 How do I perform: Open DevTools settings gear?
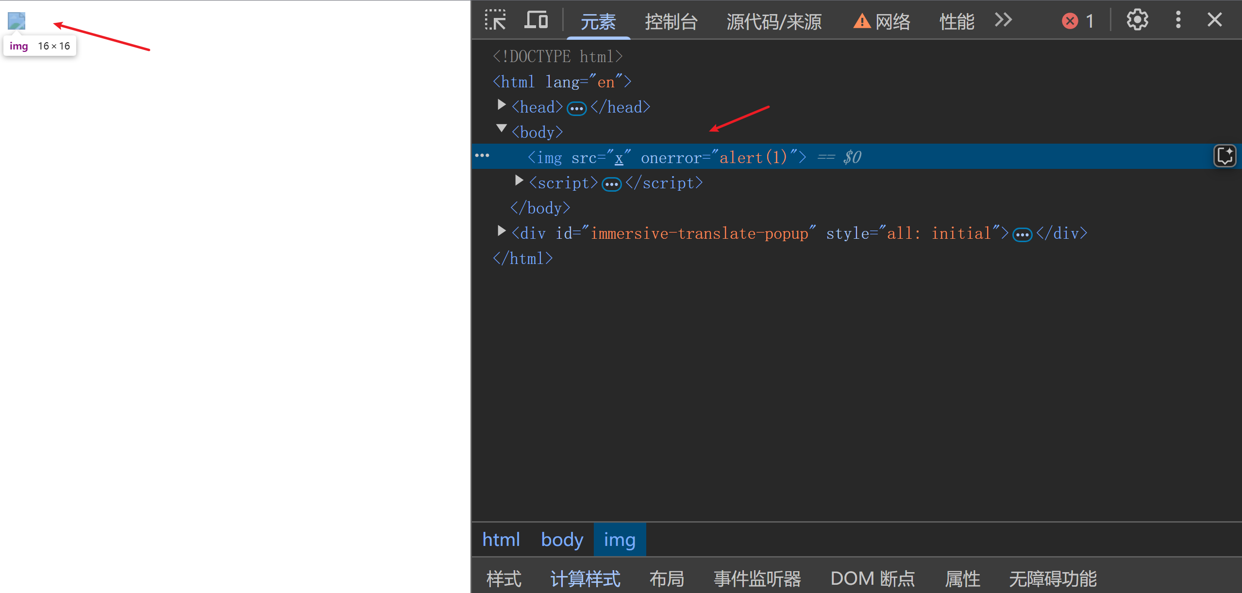1137,20
